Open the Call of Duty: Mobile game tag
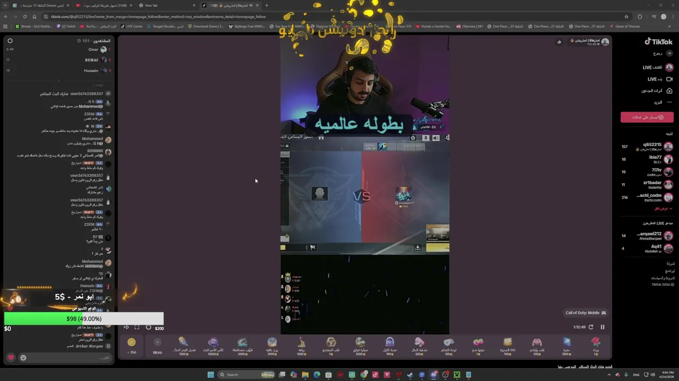The image size is (679, 381). click(x=586, y=313)
